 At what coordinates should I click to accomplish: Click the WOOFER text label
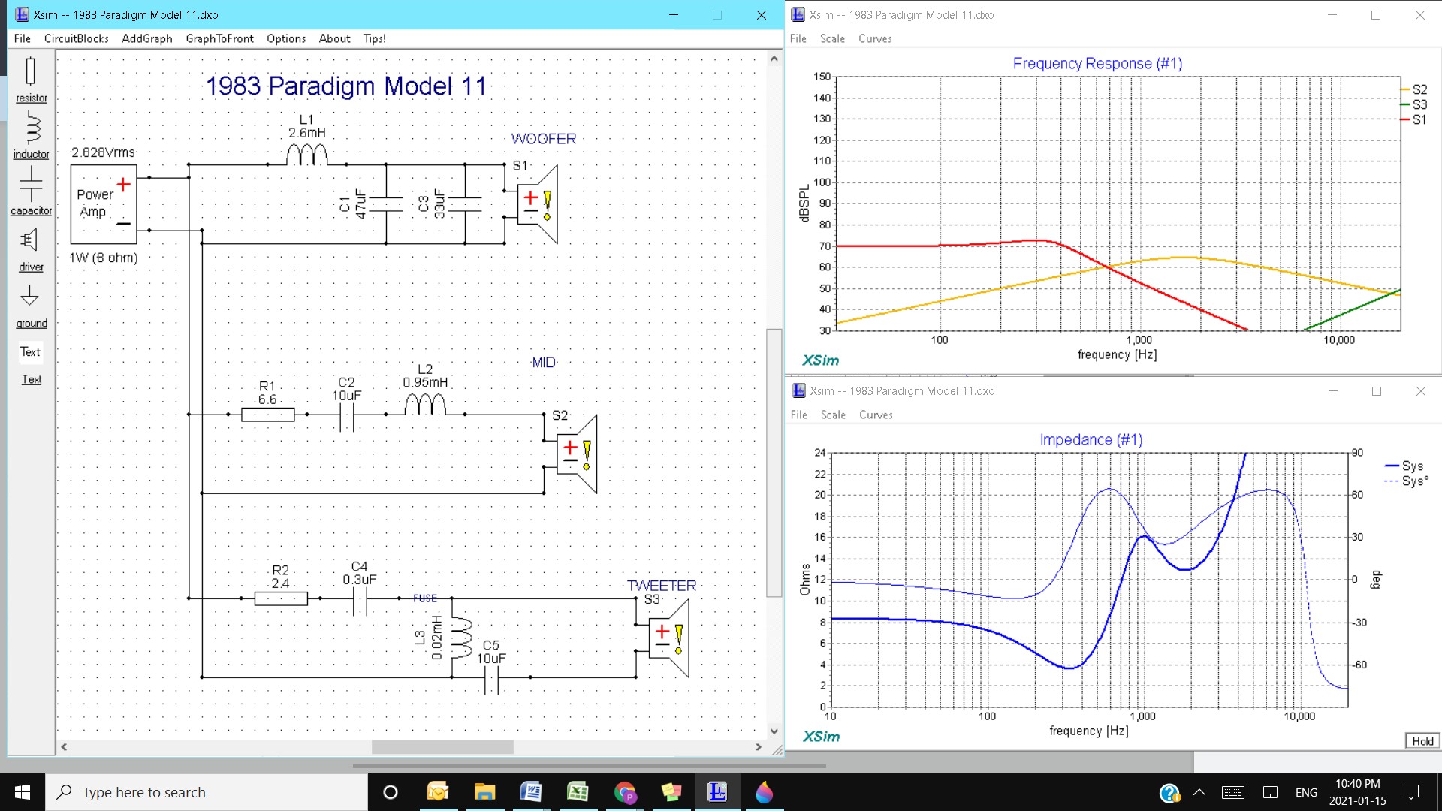(x=544, y=139)
